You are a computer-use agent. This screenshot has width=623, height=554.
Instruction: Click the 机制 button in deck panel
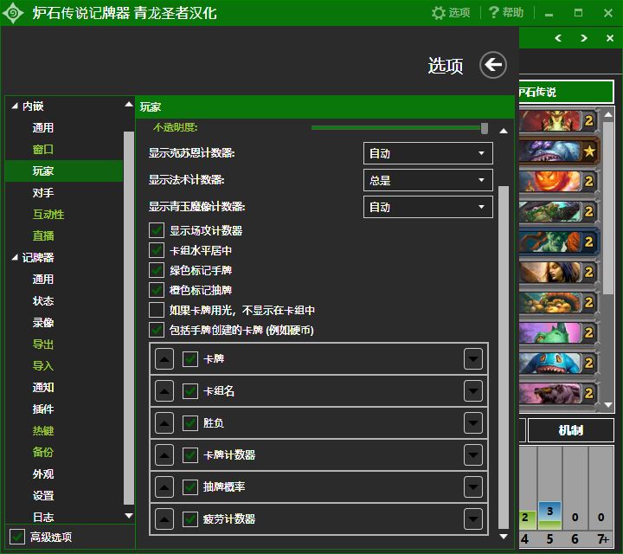(x=570, y=430)
